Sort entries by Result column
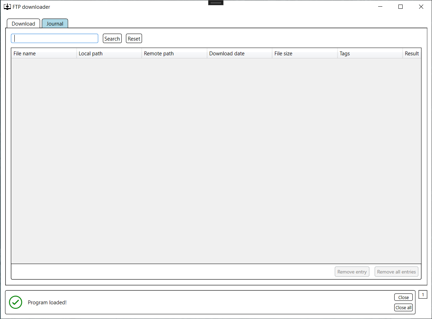 412,53
